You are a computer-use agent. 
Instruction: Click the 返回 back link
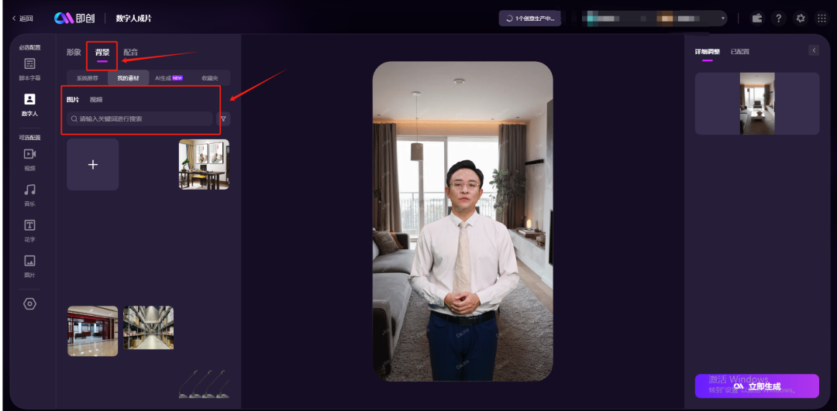(x=22, y=18)
